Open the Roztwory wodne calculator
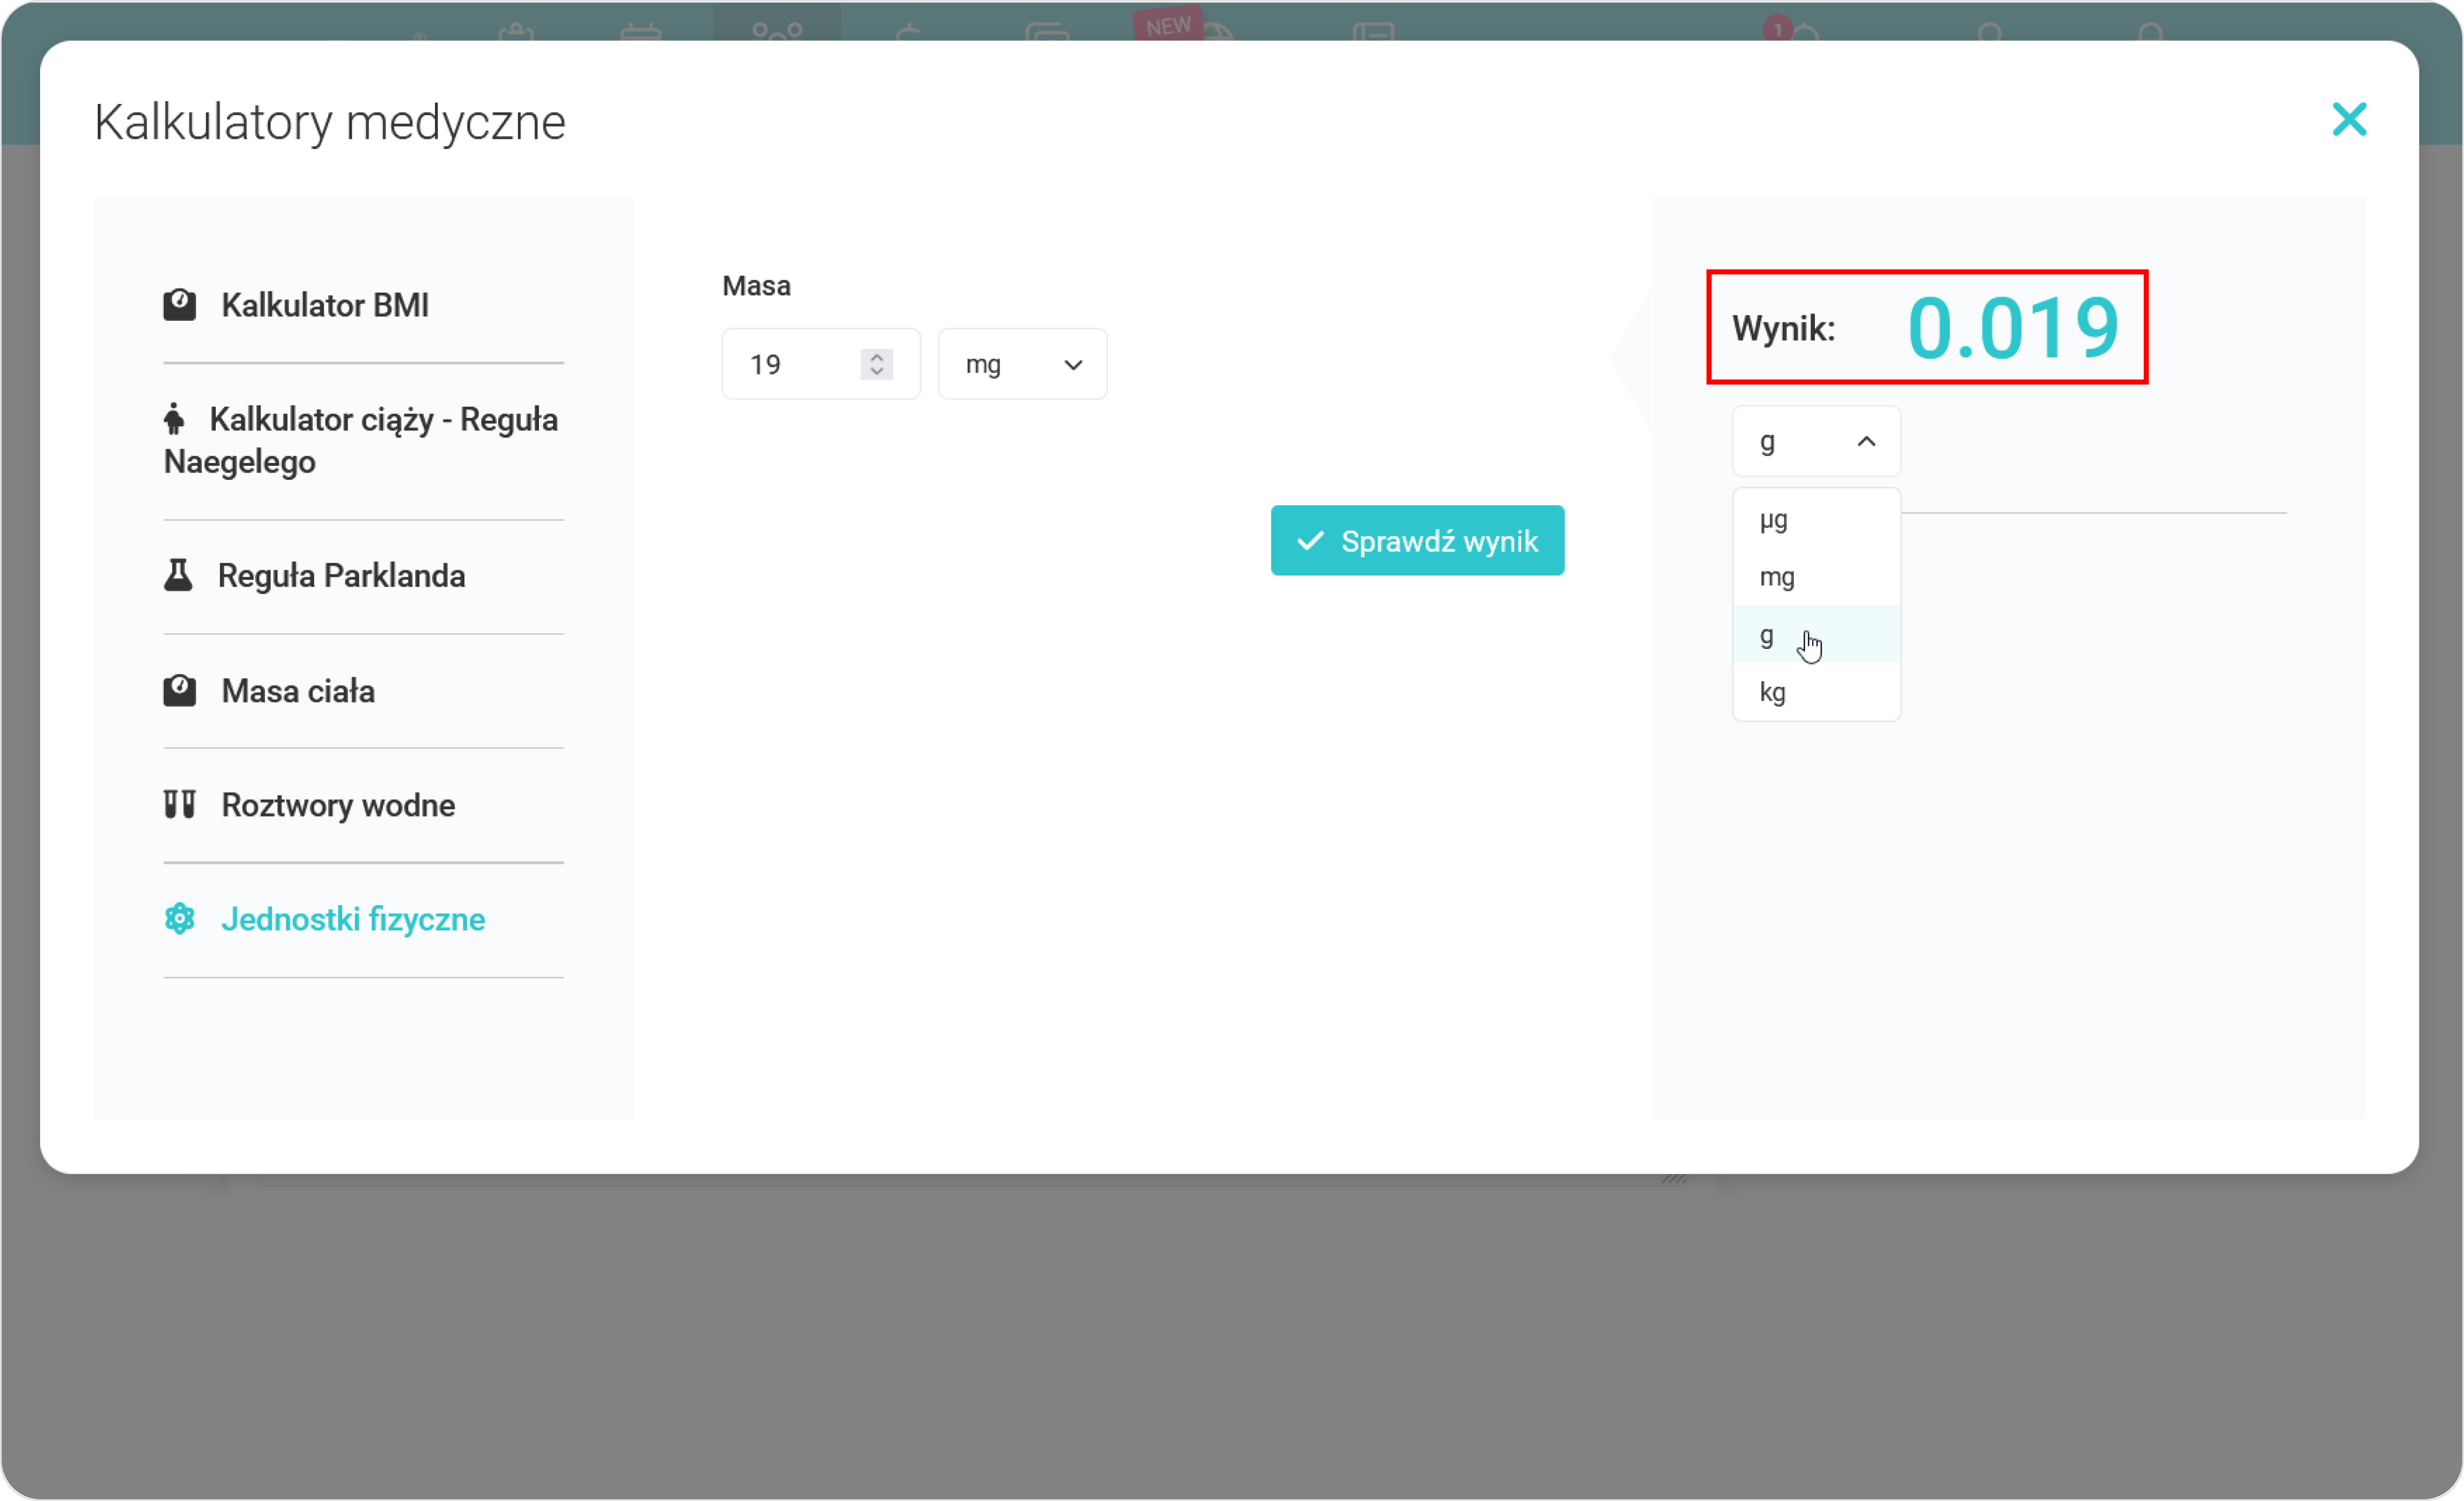 click(338, 805)
